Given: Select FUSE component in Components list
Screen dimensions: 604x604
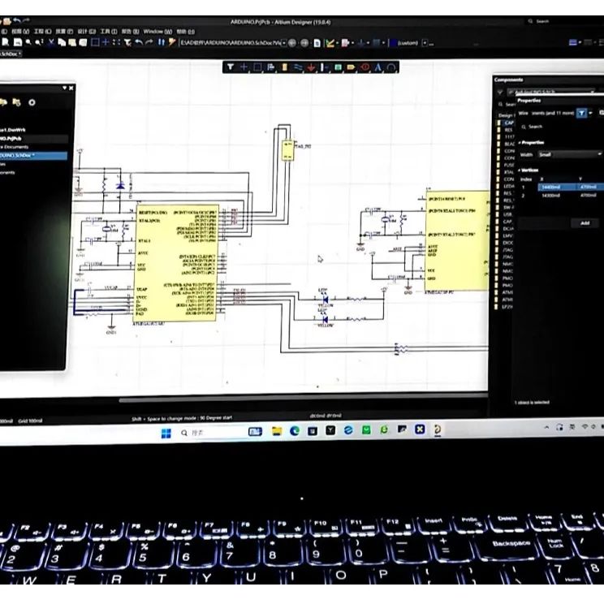Looking at the screenshot, I should point(508,165).
